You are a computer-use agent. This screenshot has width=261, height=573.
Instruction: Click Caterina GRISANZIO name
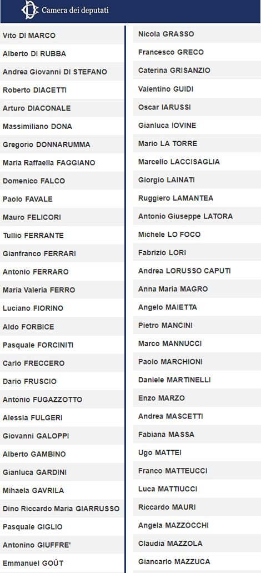[x=197, y=70]
